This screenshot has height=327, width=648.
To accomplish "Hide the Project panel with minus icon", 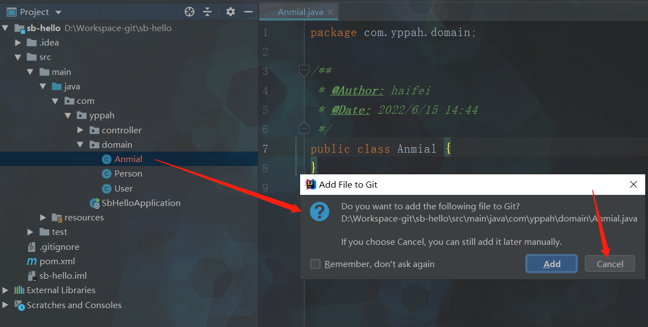I will click(x=248, y=12).
